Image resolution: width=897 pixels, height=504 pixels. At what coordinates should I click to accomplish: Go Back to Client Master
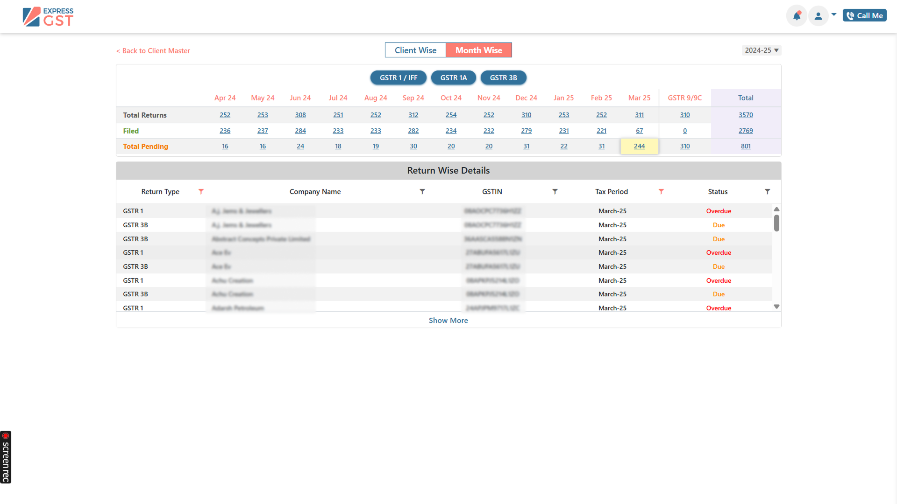[153, 50]
